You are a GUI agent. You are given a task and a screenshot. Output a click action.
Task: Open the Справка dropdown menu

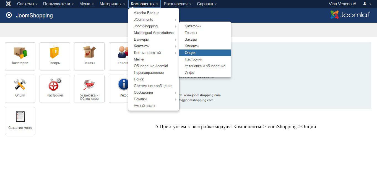click(207, 4)
